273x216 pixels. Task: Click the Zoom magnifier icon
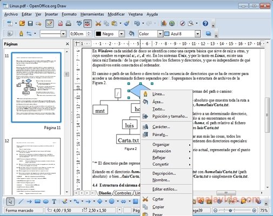191,23
